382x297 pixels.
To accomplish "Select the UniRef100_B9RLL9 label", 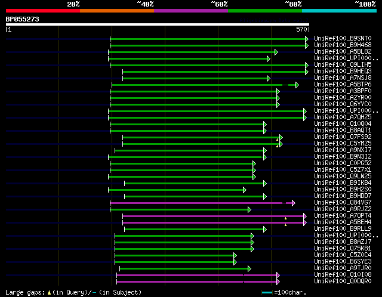I will 343,229.
